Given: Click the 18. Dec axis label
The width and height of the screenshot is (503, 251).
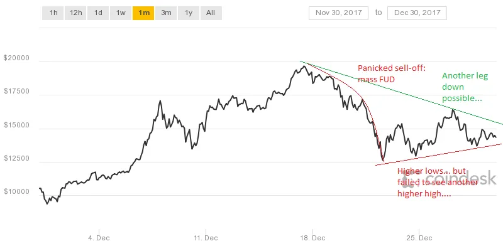Looking at the screenshot, I should click(x=312, y=238).
